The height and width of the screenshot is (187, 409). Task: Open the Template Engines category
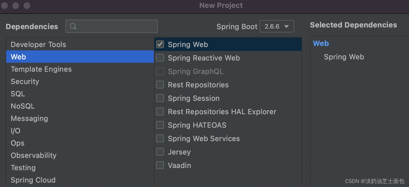point(41,69)
